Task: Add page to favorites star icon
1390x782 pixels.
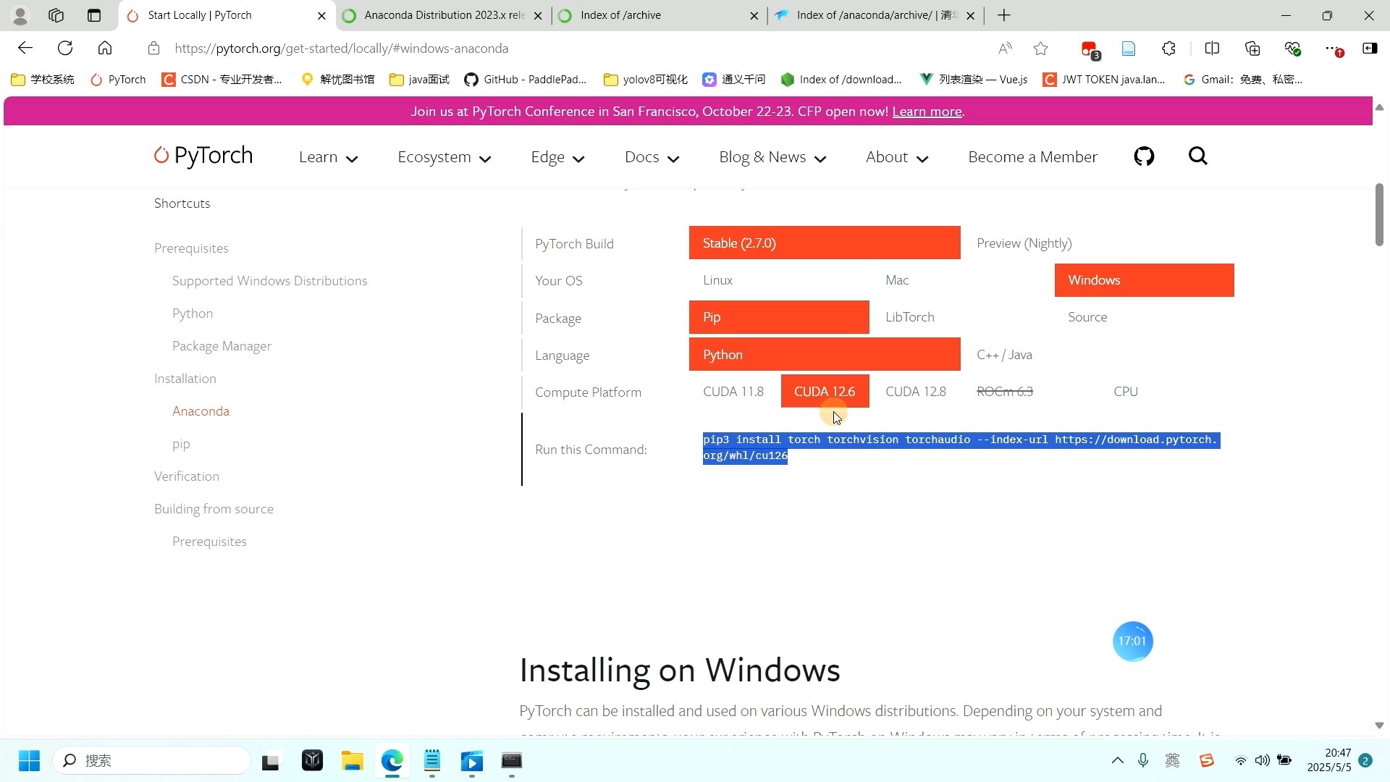Action: (x=1040, y=49)
